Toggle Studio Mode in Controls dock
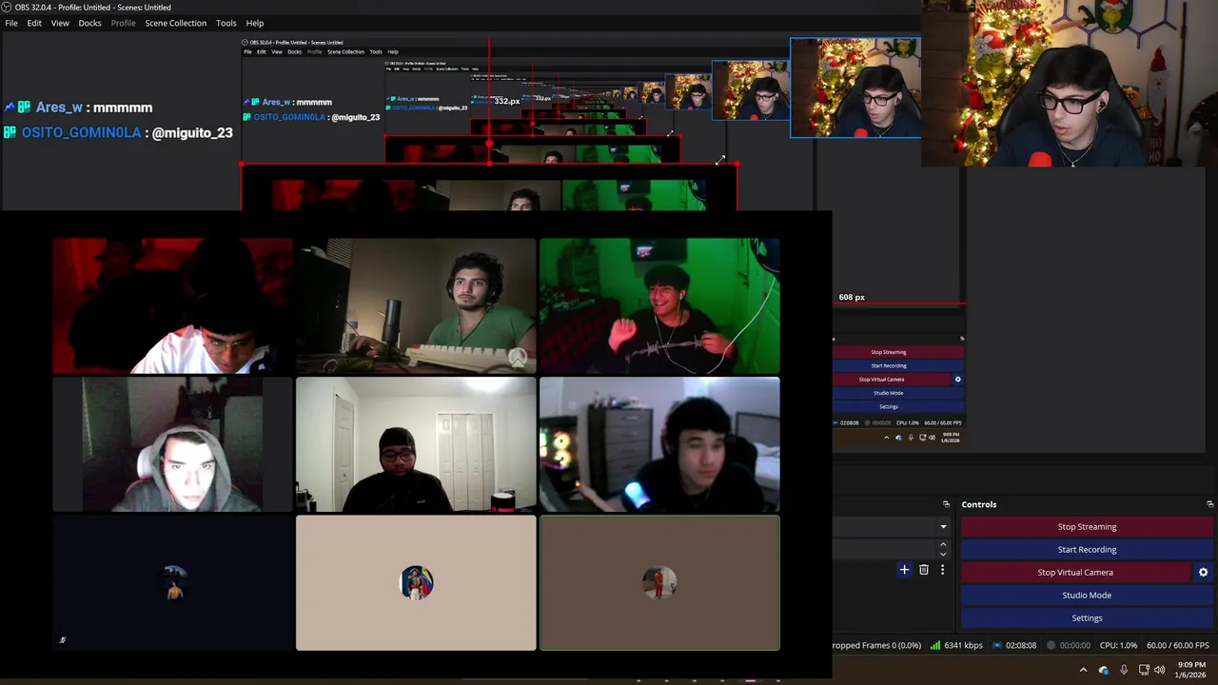This screenshot has width=1218, height=685. (x=1087, y=595)
